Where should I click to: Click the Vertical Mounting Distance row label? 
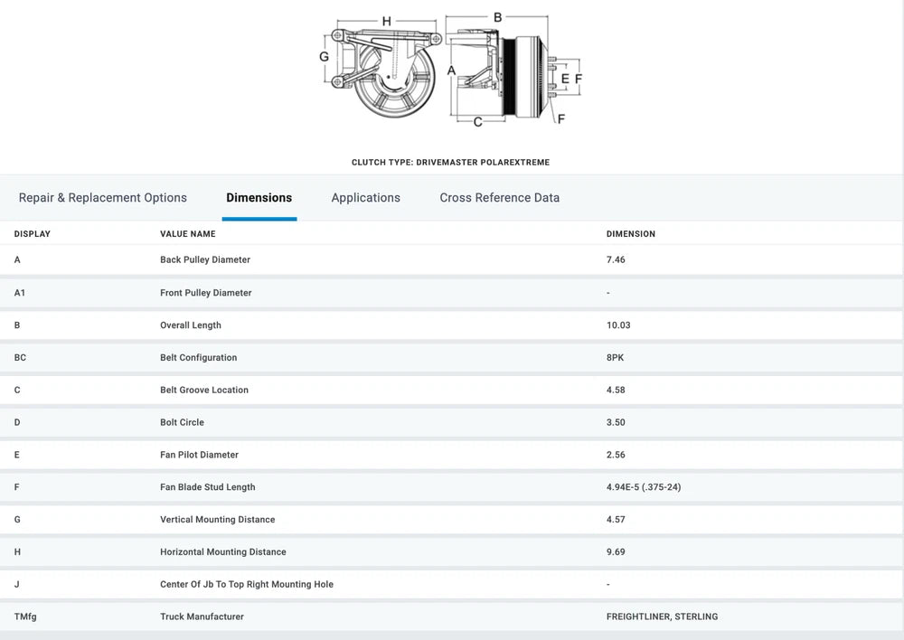click(x=217, y=520)
